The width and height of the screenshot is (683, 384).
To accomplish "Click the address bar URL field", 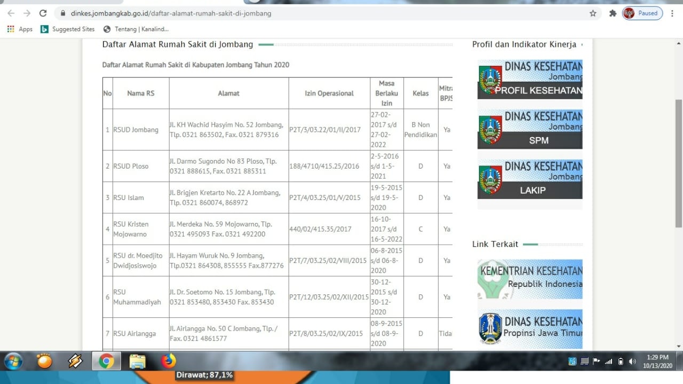I will (x=320, y=13).
